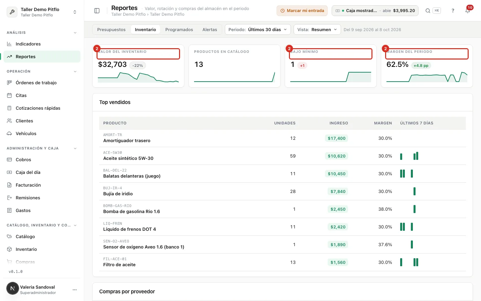The width and height of the screenshot is (481, 301).
Task: Open the Periodo: Últimos 30 días dropdown
Action: [x=258, y=29]
